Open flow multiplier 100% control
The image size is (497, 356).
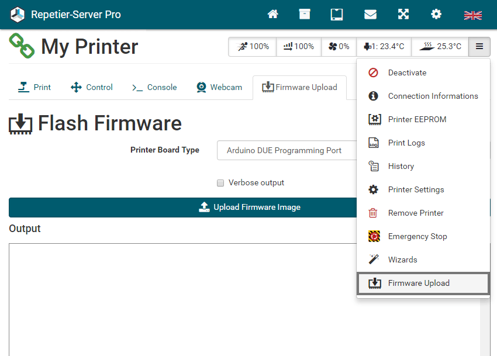click(299, 47)
